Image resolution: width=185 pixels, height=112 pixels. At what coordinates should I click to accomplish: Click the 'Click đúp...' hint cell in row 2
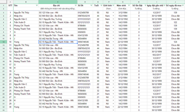(x=123, y=9)
